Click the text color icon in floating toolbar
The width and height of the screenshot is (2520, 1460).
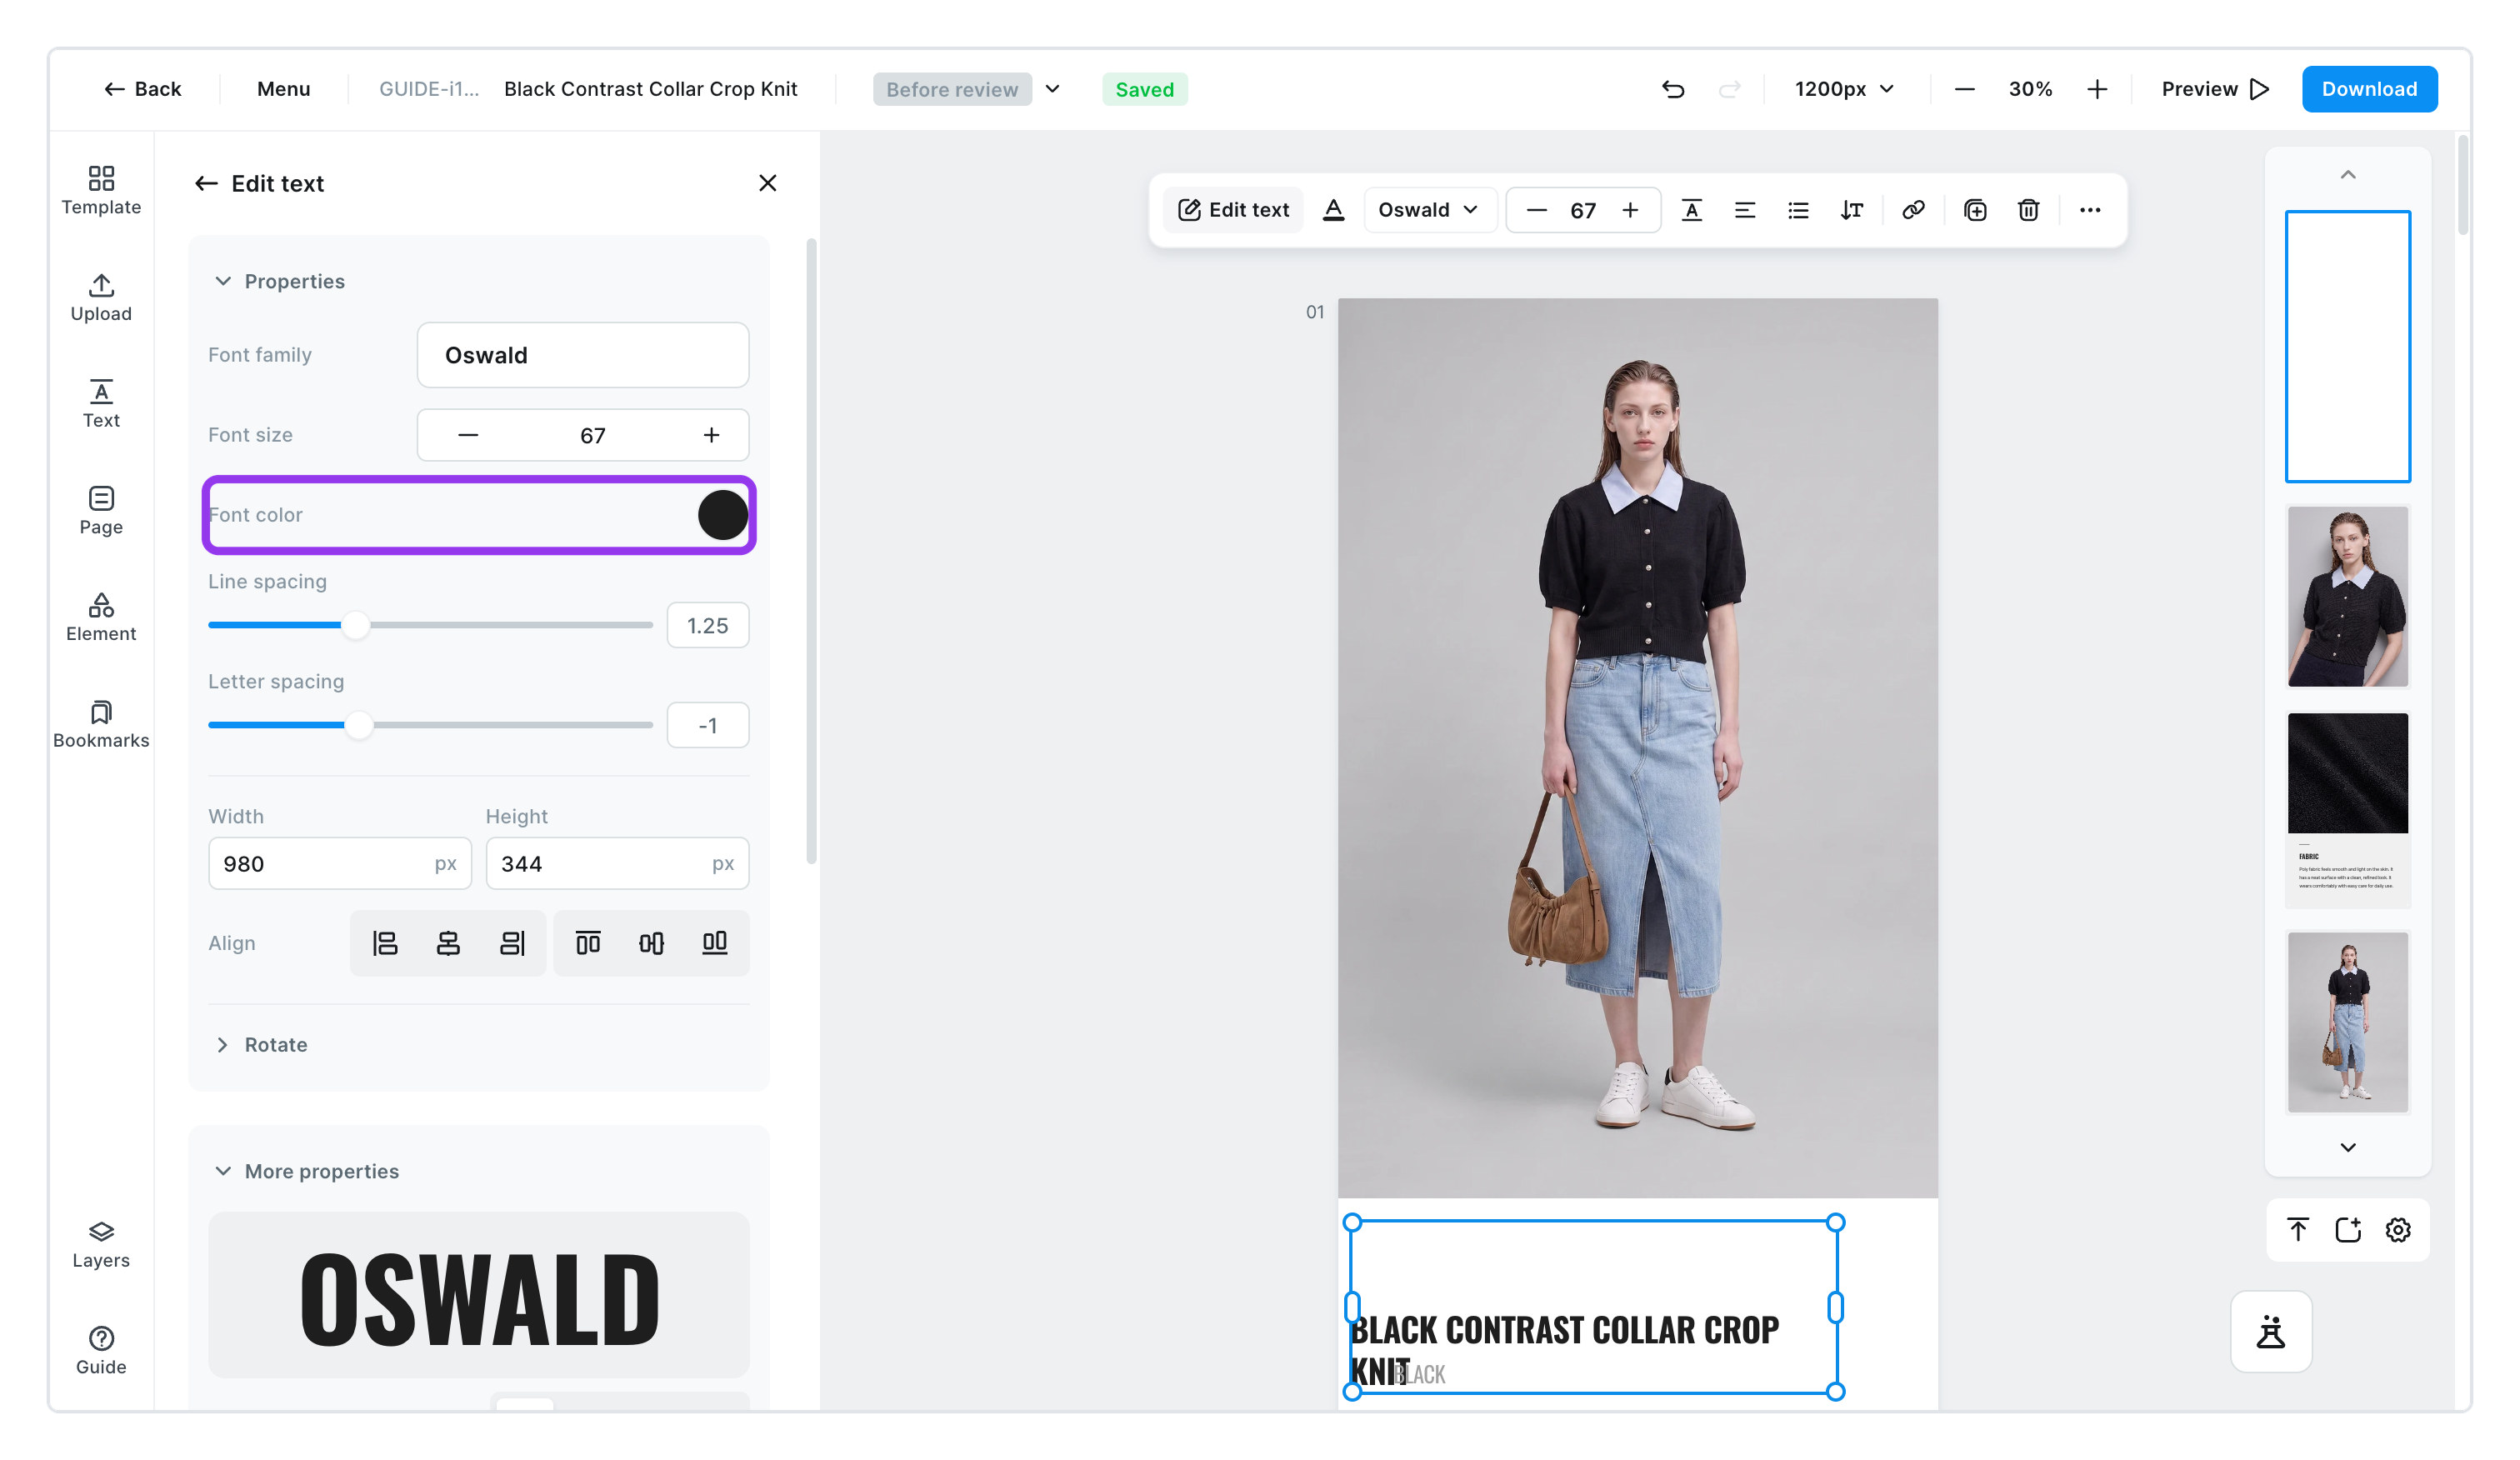click(x=1334, y=210)
